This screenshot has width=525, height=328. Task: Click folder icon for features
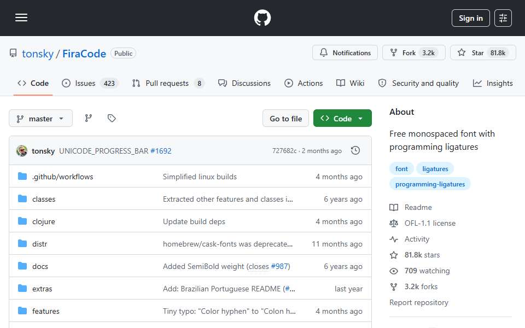click(22, 311)
